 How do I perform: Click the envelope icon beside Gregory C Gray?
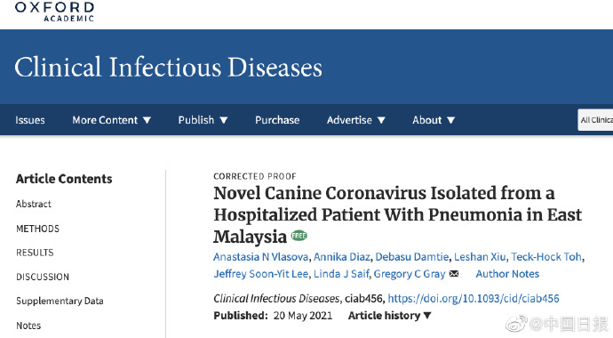[453, 273]
